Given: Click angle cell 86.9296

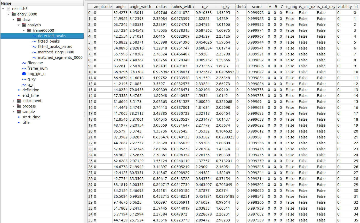Looking at the screenshot, I should pos(121,72).
